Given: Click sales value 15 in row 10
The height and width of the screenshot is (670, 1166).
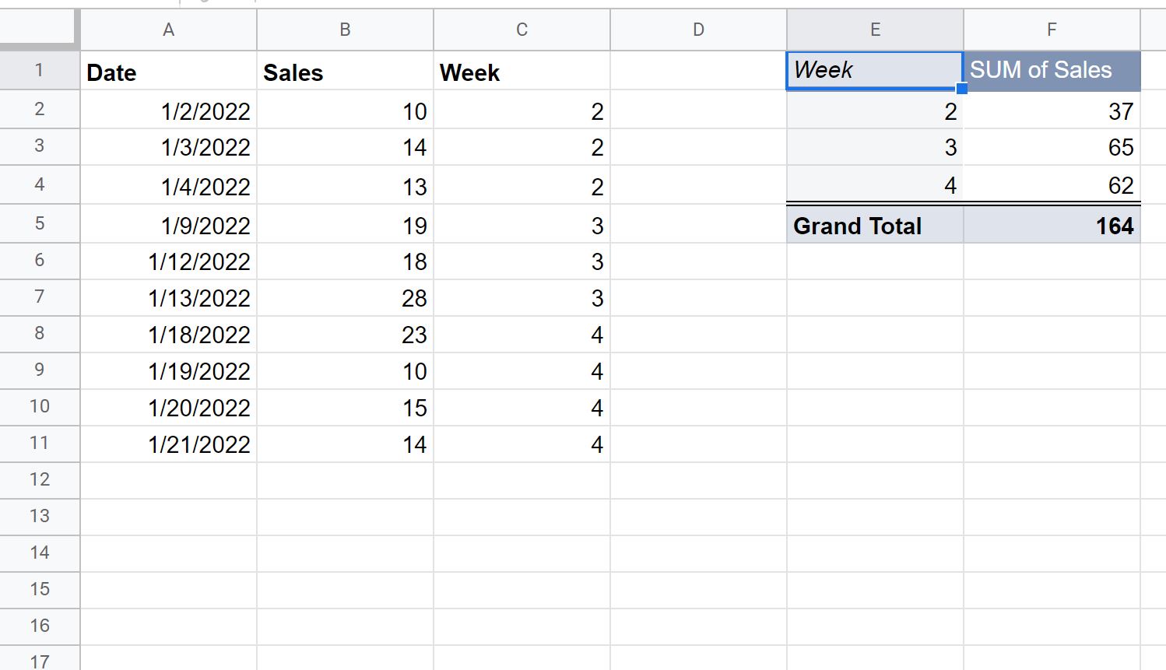Looking at the screenshot, I should (345, 408).
